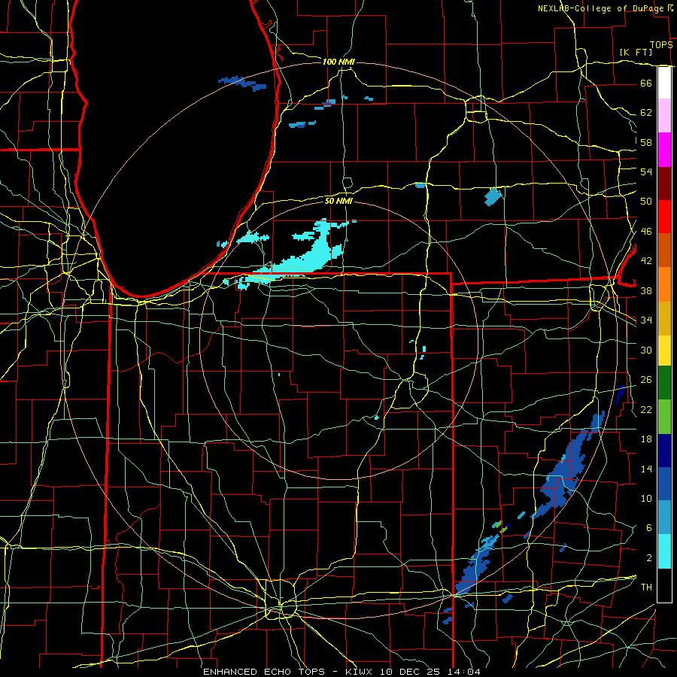Click the 30 legend value
This screenshot has height=677, width=677.
[x=646, y=350]
